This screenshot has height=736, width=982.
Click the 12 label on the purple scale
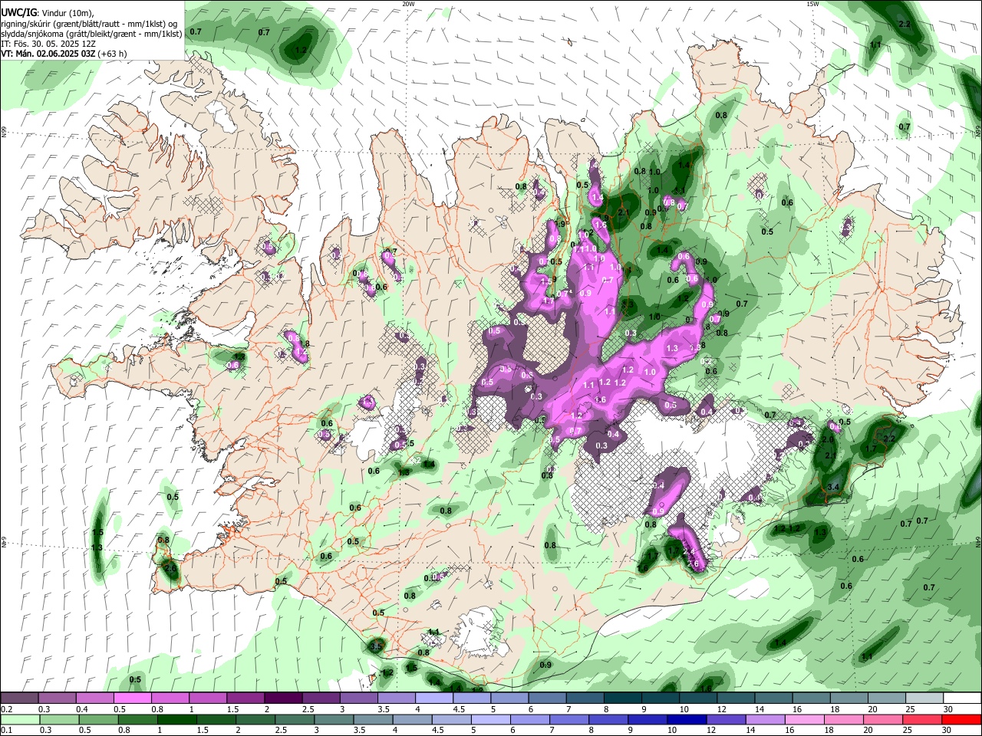722,709
